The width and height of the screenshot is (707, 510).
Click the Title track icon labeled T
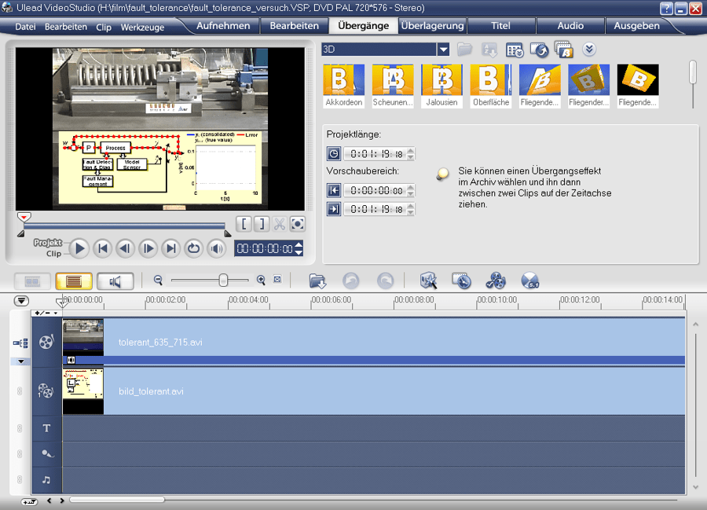46,428
